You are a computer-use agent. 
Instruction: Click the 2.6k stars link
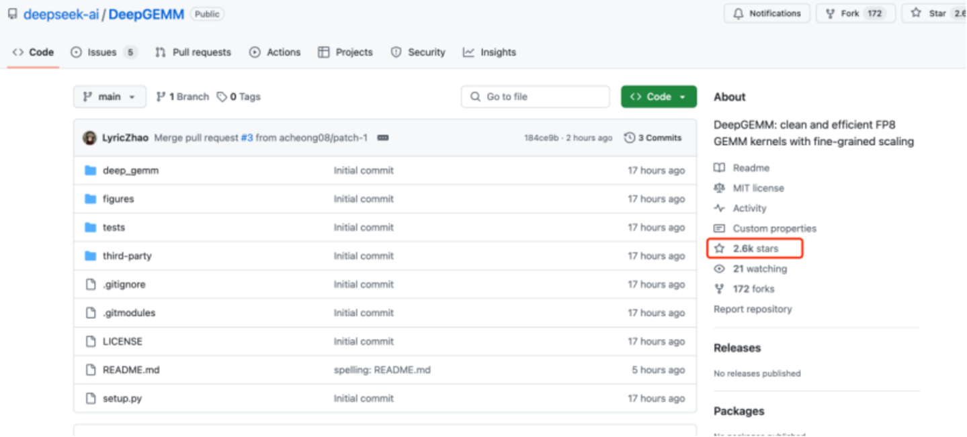755,248
